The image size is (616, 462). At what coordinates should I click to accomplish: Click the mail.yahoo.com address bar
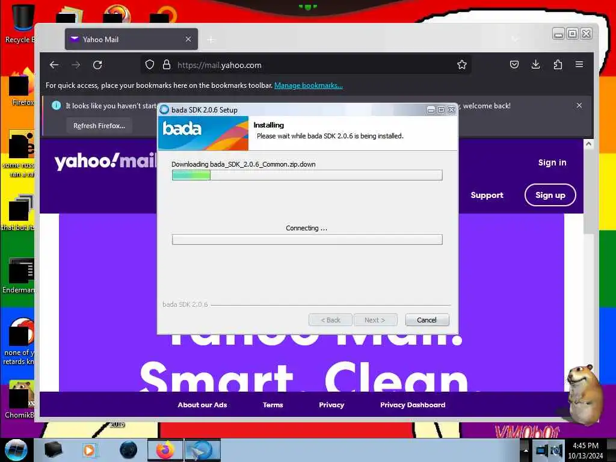coord(306,65)
